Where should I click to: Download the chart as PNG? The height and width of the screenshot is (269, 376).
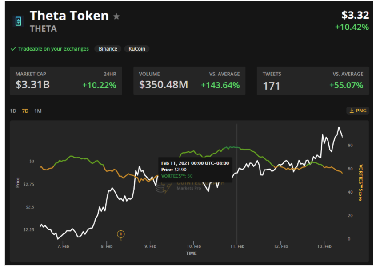(358, 111)
